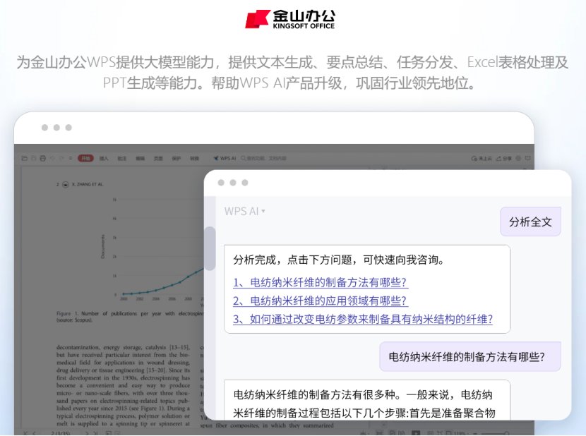Switch to the 编辑 tab

140,159
